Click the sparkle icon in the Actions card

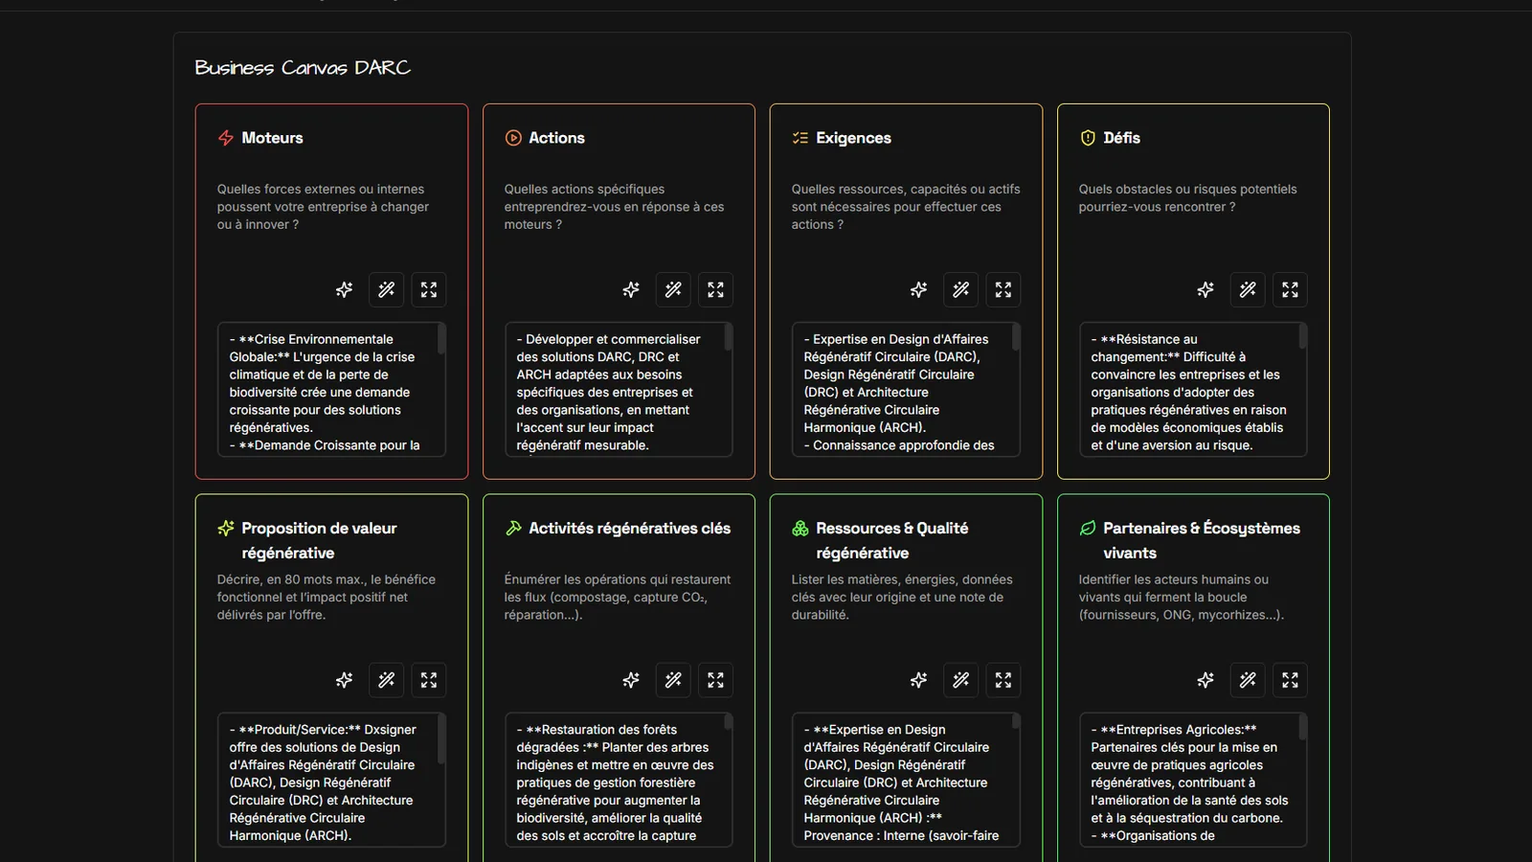pos(631,289)
